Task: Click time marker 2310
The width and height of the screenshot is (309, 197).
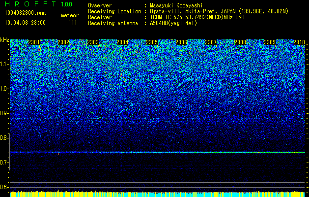Action: 299,42
